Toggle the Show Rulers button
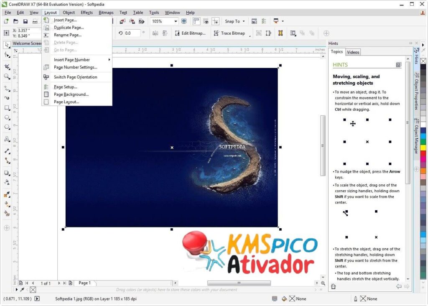 click(x=196, y=21)
